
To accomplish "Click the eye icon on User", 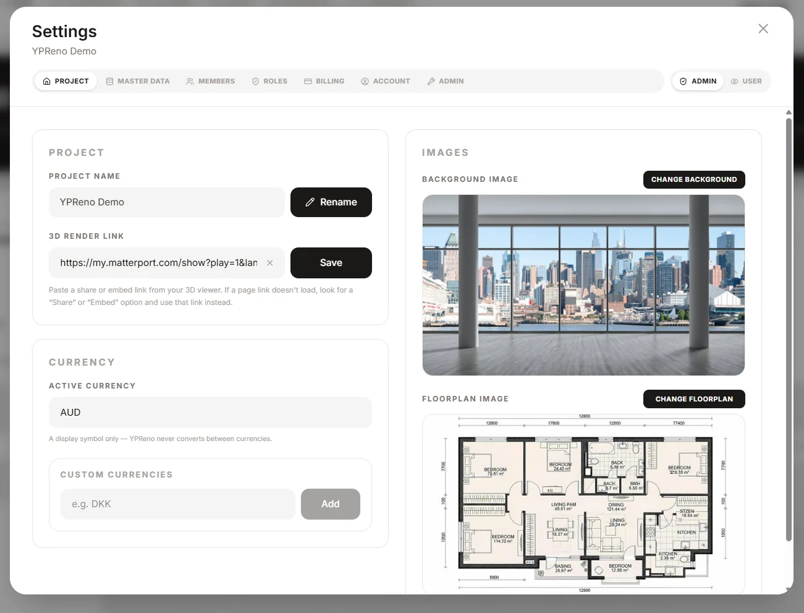I will [735, 81].
